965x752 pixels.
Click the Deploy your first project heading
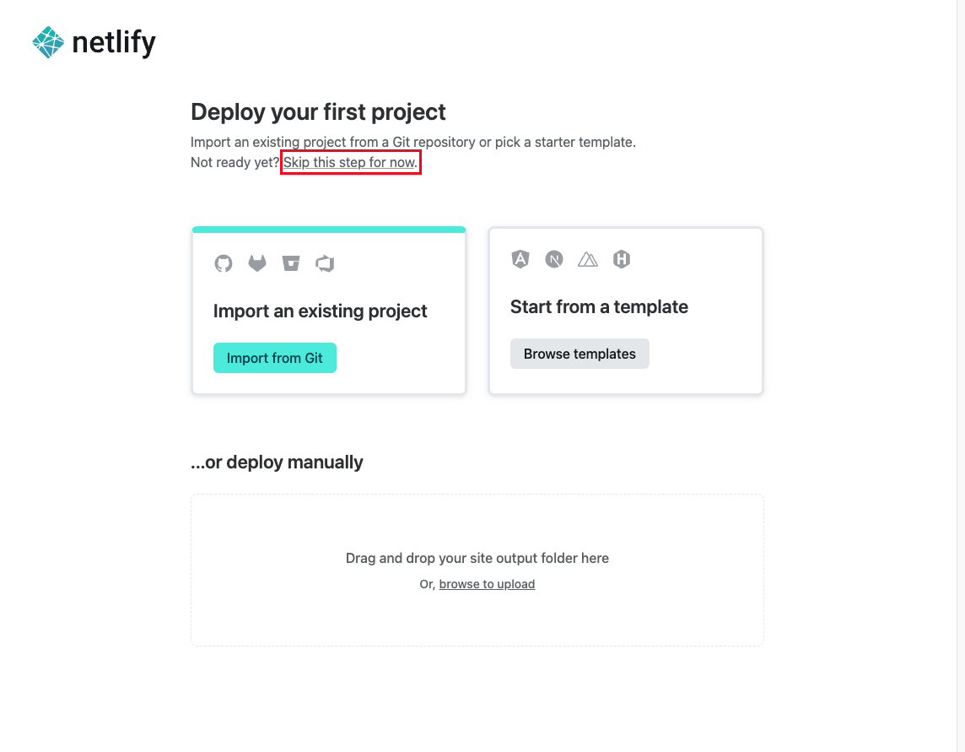point(318,111)
